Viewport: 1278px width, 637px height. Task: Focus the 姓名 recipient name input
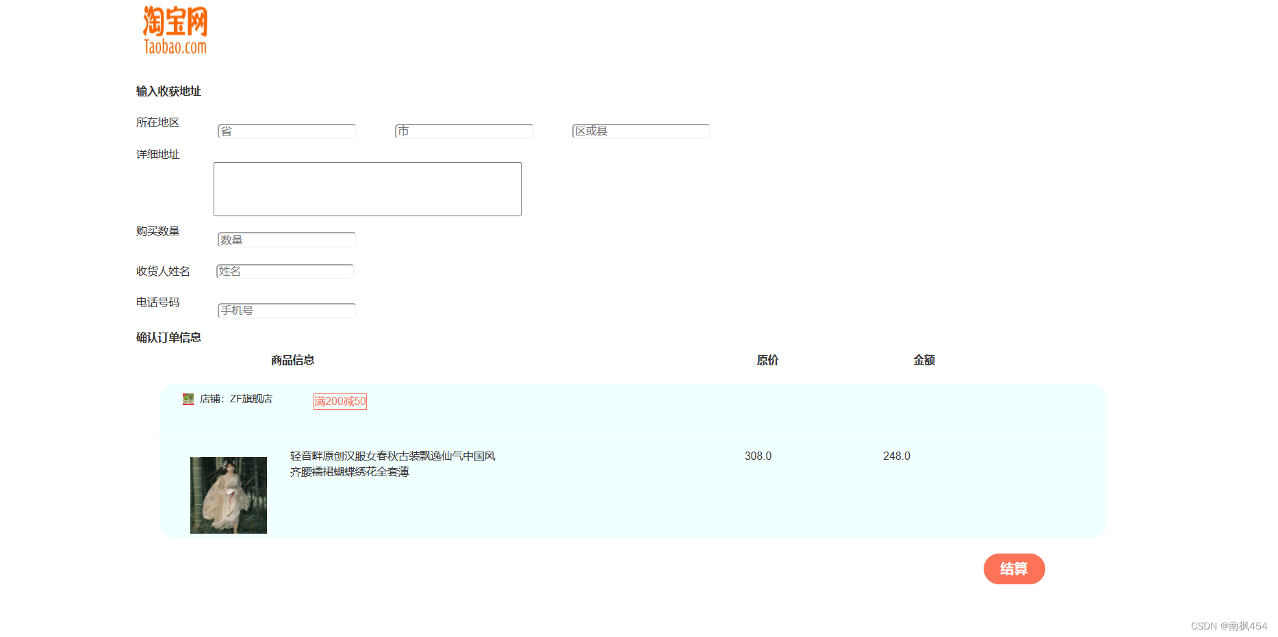pyautogui.click(x=285, y=271)
